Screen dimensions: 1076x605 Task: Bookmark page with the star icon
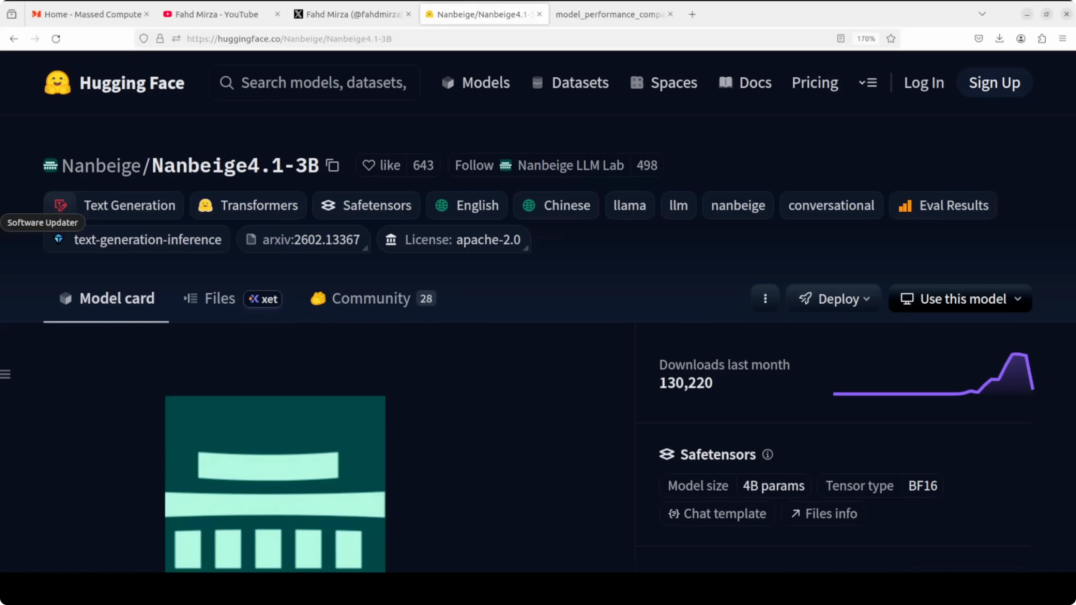coord(891,38)
